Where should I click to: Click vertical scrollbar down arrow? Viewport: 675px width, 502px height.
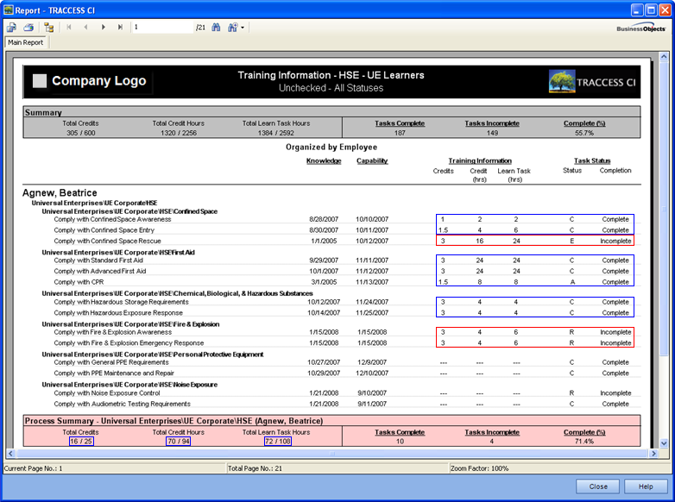click(664, 443)
